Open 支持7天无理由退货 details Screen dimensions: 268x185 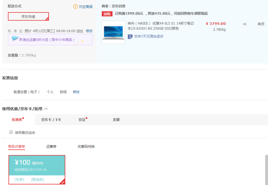pos(148,36)
